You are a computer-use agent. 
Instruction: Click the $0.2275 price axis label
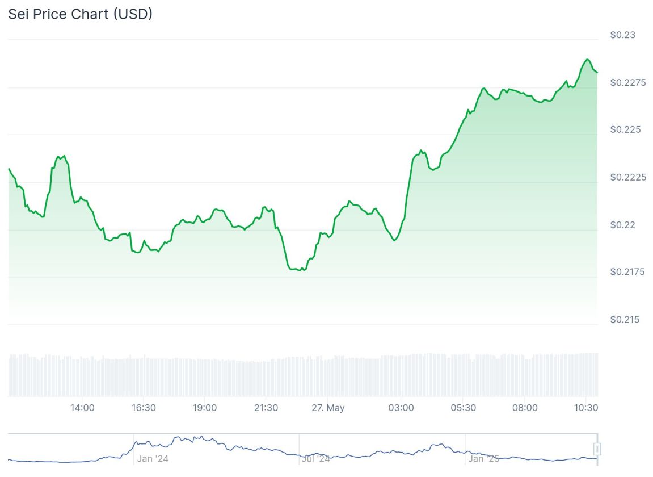click(x=627, y=83)
